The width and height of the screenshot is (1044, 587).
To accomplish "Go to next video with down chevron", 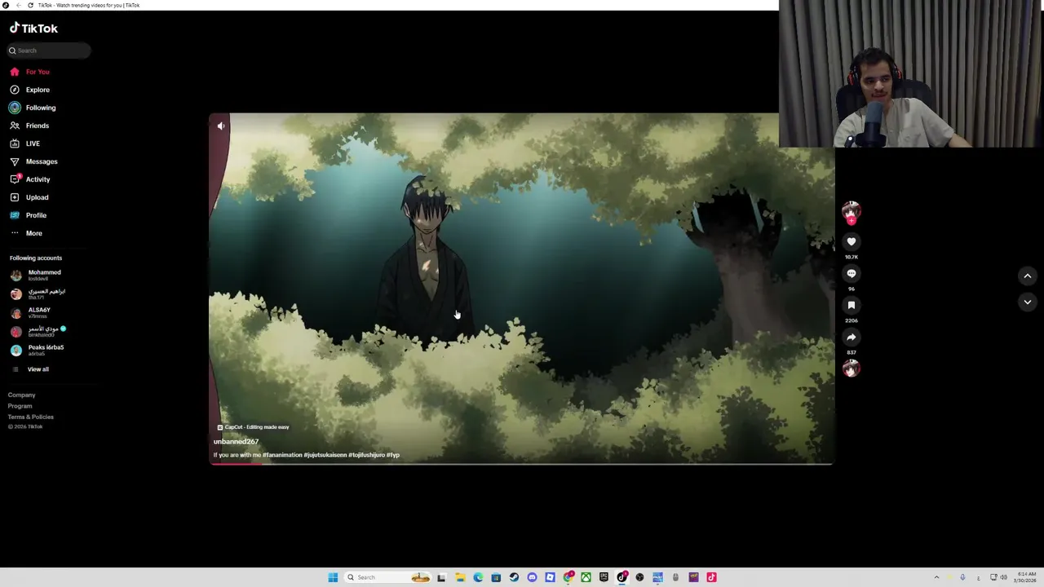I will tap(1028, 302).
